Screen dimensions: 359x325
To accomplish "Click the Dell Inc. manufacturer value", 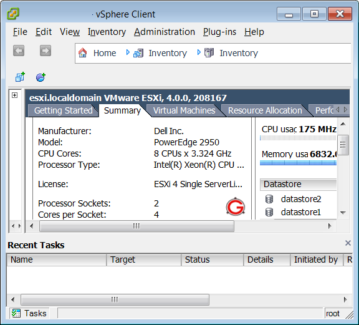I will point(169,131).
